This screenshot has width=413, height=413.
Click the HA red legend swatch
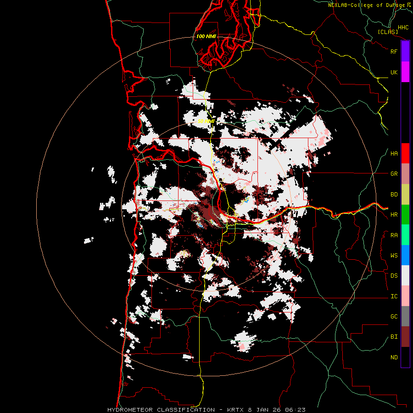coord(405,153)
